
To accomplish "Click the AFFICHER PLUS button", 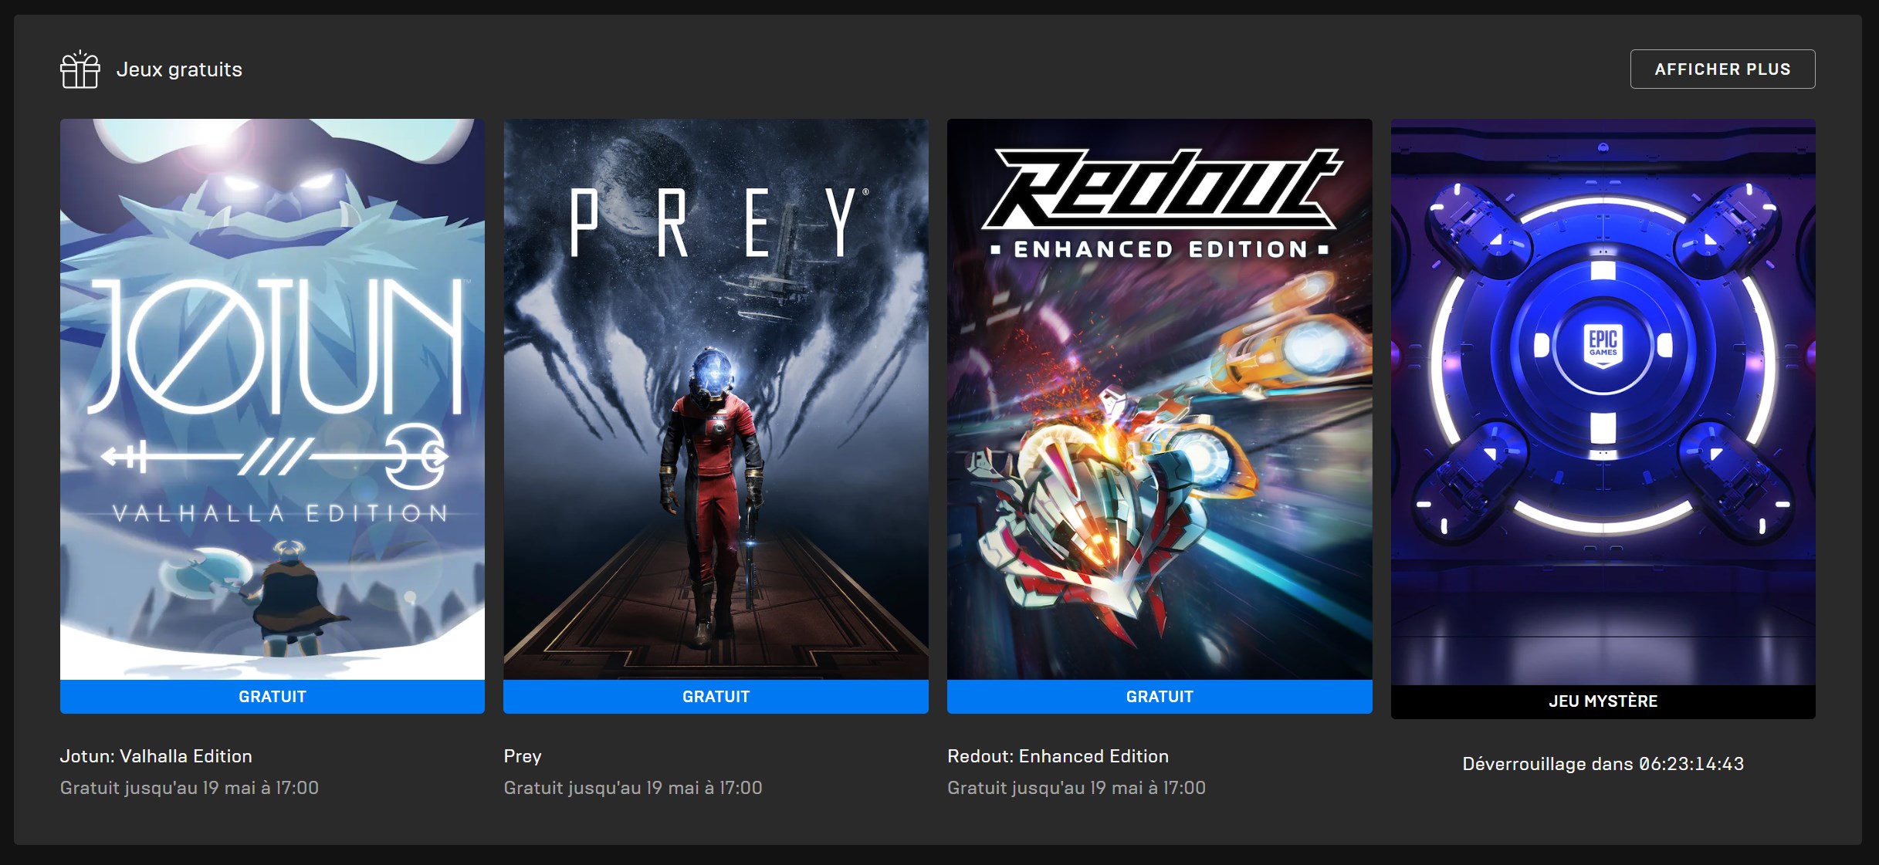I will click(x=1722, y=69).
